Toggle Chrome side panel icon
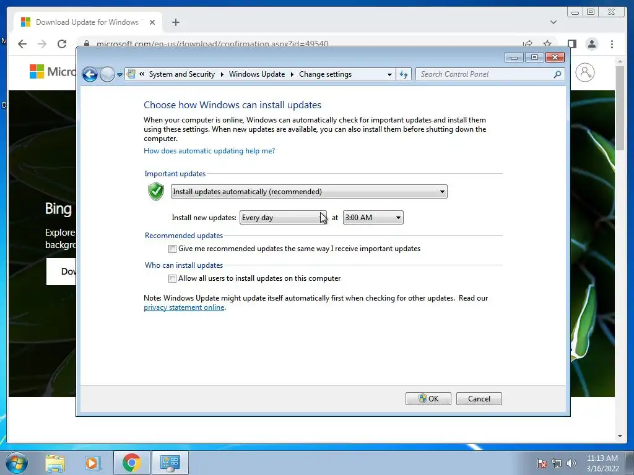Viewport: 634px width, 475px height. tap(571, 44)
